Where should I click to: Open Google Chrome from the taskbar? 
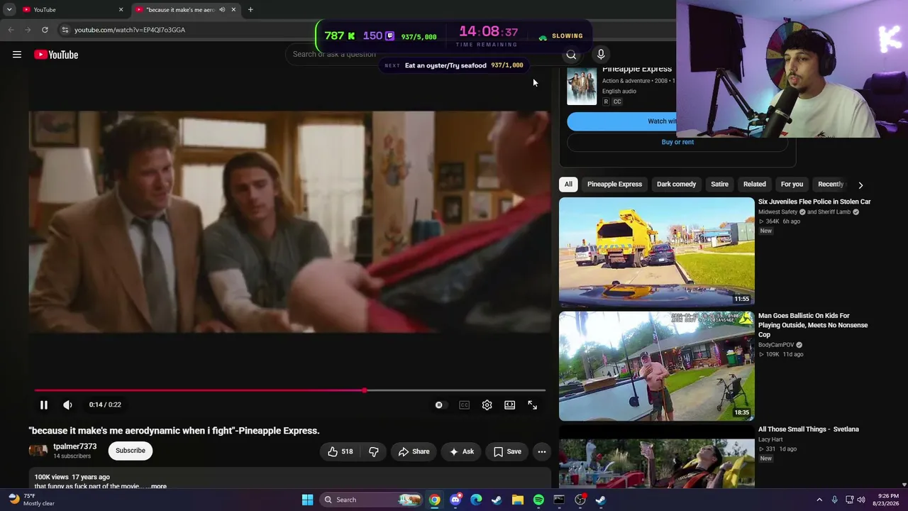click(x=434, y=500)
